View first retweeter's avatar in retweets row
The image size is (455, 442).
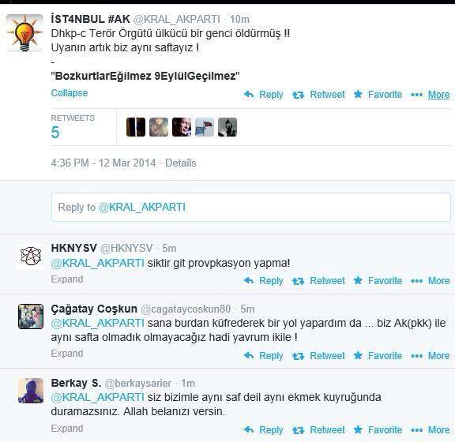click(136, 127)
